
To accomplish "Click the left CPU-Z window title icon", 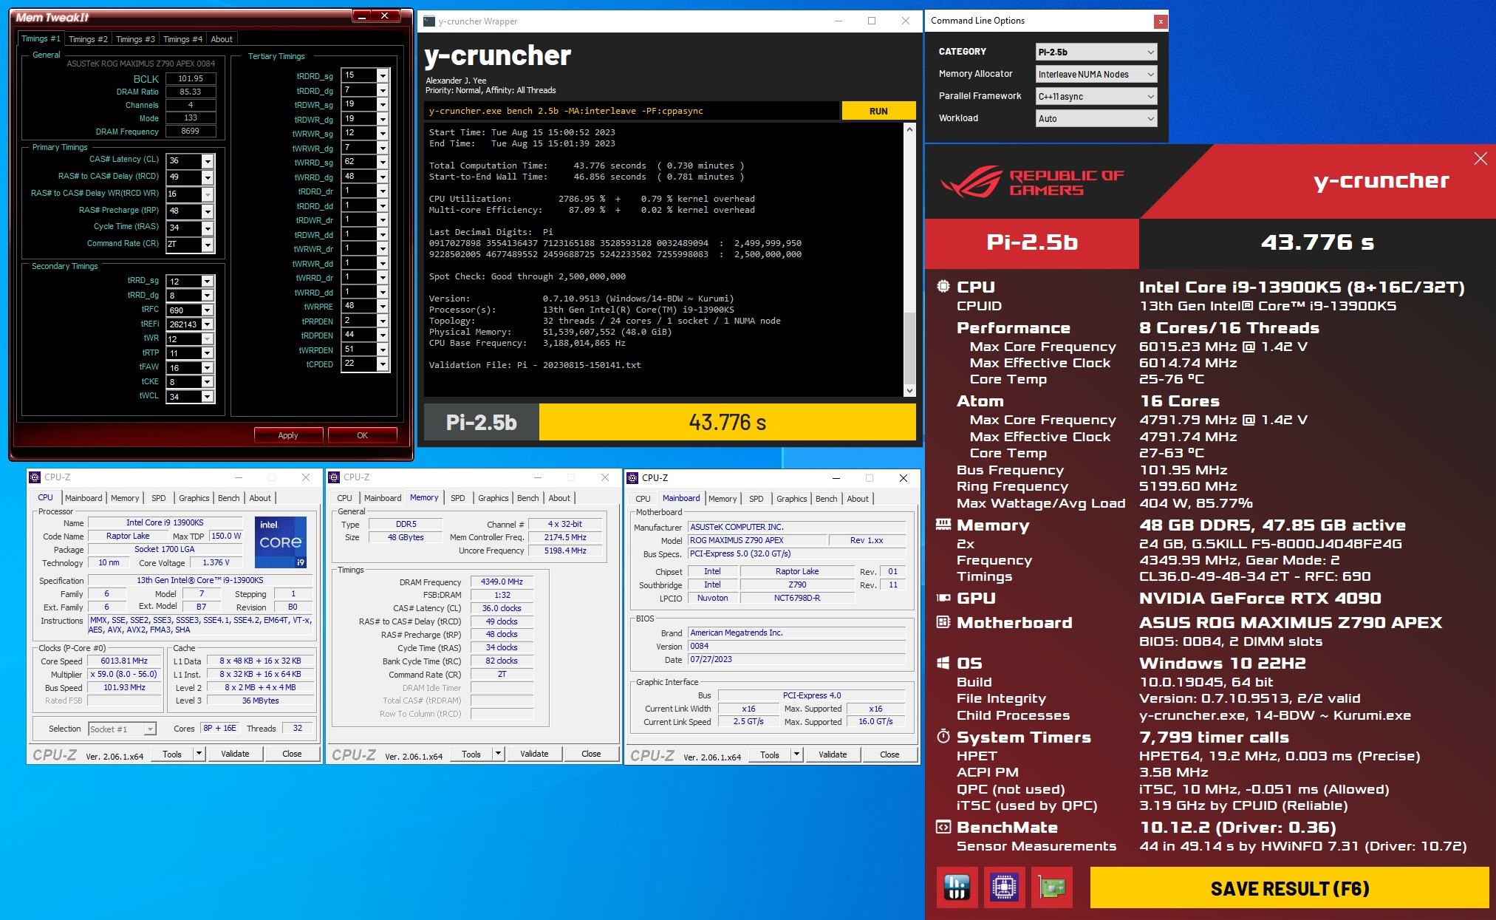I will [x=35, y=477].
